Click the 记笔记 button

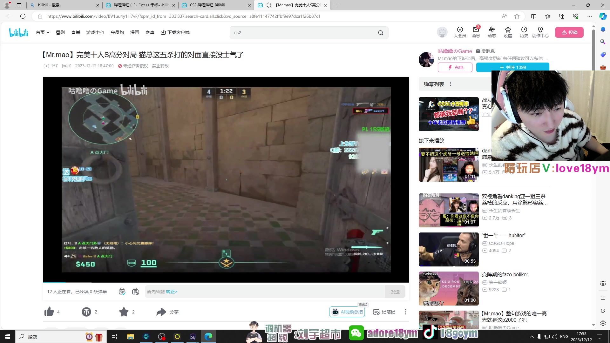[x=384, y=312]
